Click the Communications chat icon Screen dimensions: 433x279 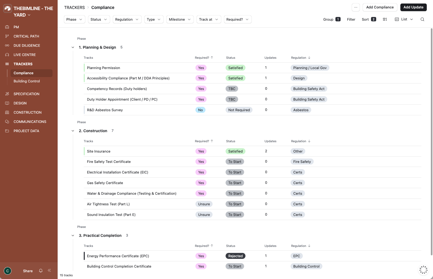point(7,122)
